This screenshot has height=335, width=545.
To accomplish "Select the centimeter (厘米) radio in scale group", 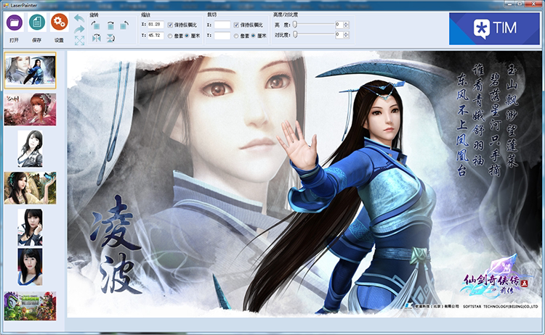I will 187,36.
